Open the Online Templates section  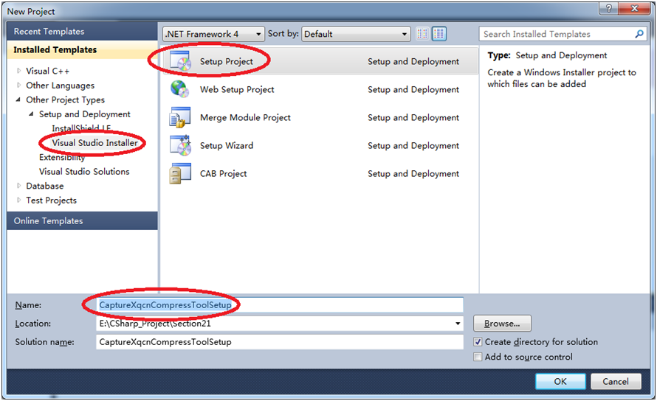tap(82, 220)
